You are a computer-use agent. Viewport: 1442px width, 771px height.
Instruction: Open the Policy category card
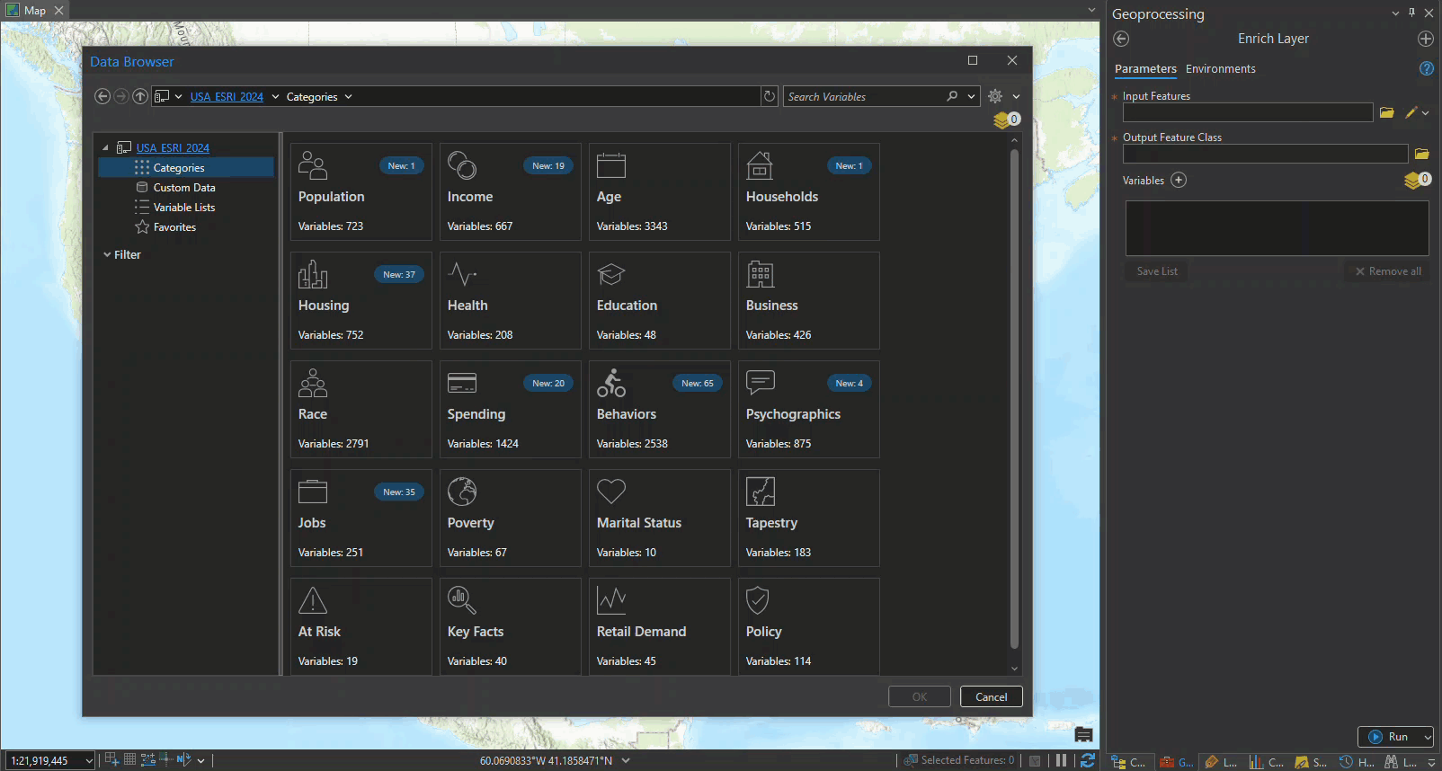point(808,626)
